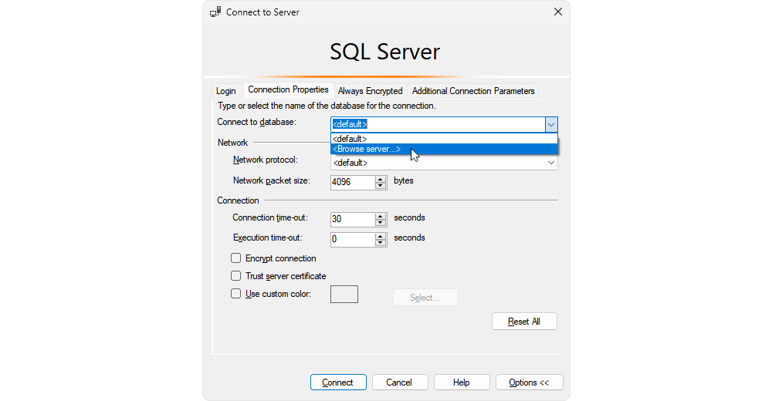Click the Connect button
The image size is (772, 401).
point(338,382)
